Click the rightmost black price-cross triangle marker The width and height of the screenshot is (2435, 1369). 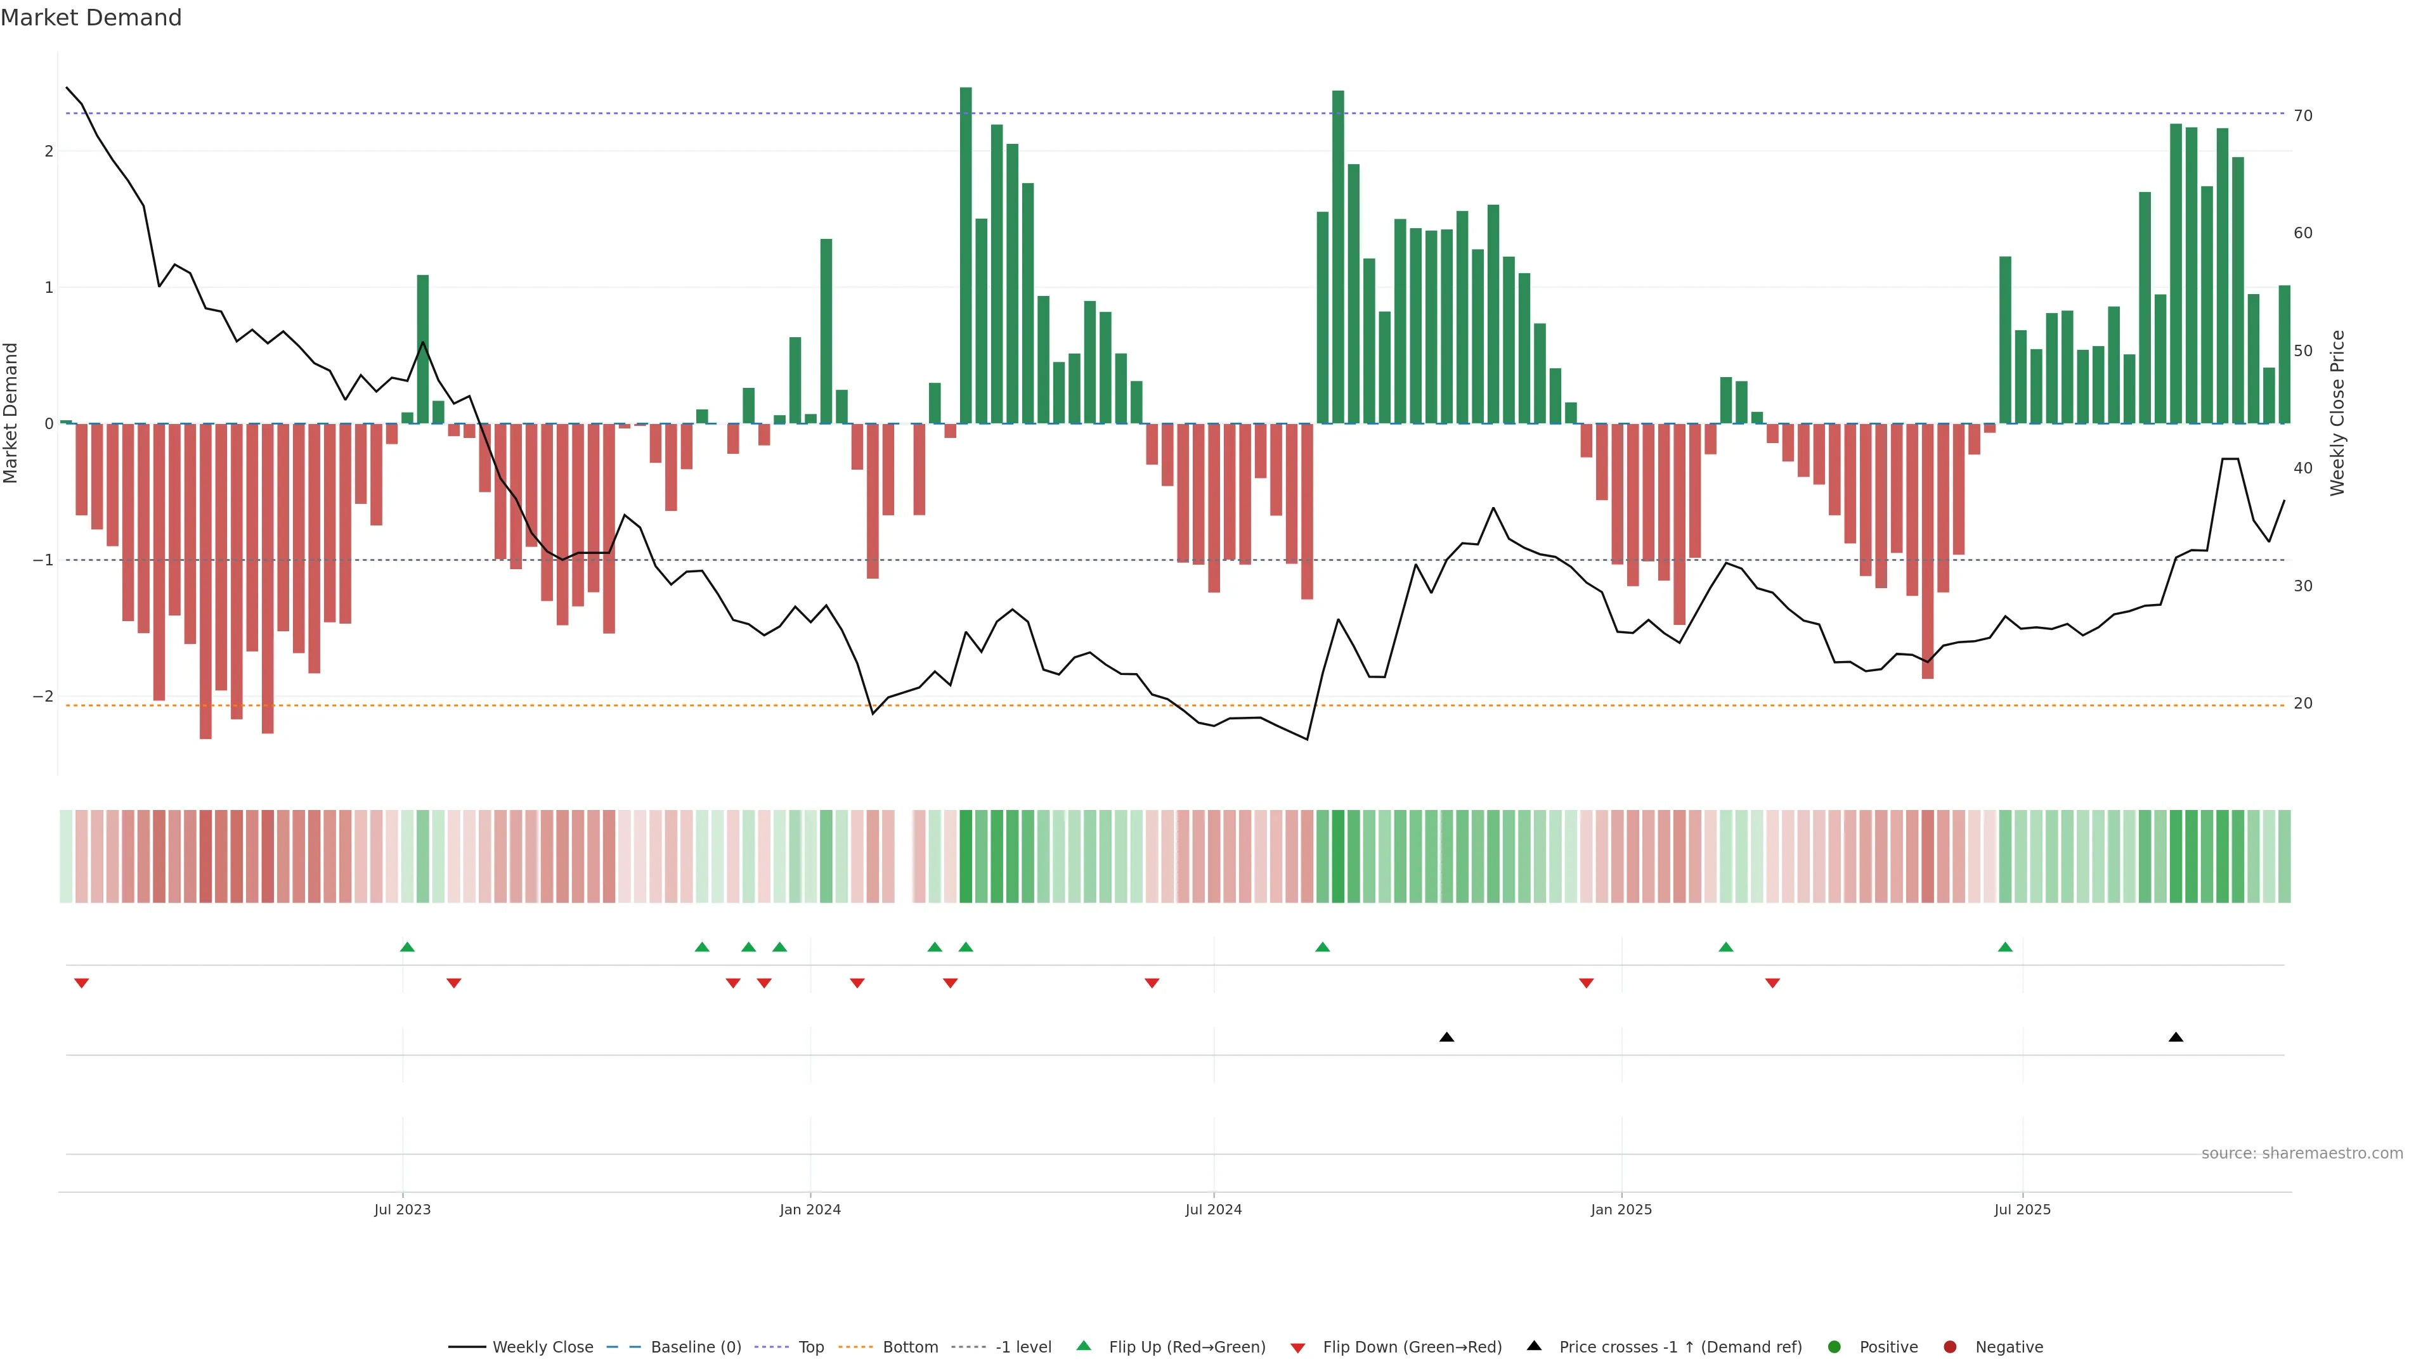pos(2176,1038)
